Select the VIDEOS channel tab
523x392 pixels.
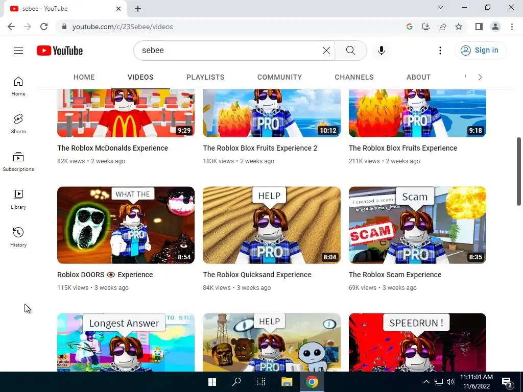point(140,77)
